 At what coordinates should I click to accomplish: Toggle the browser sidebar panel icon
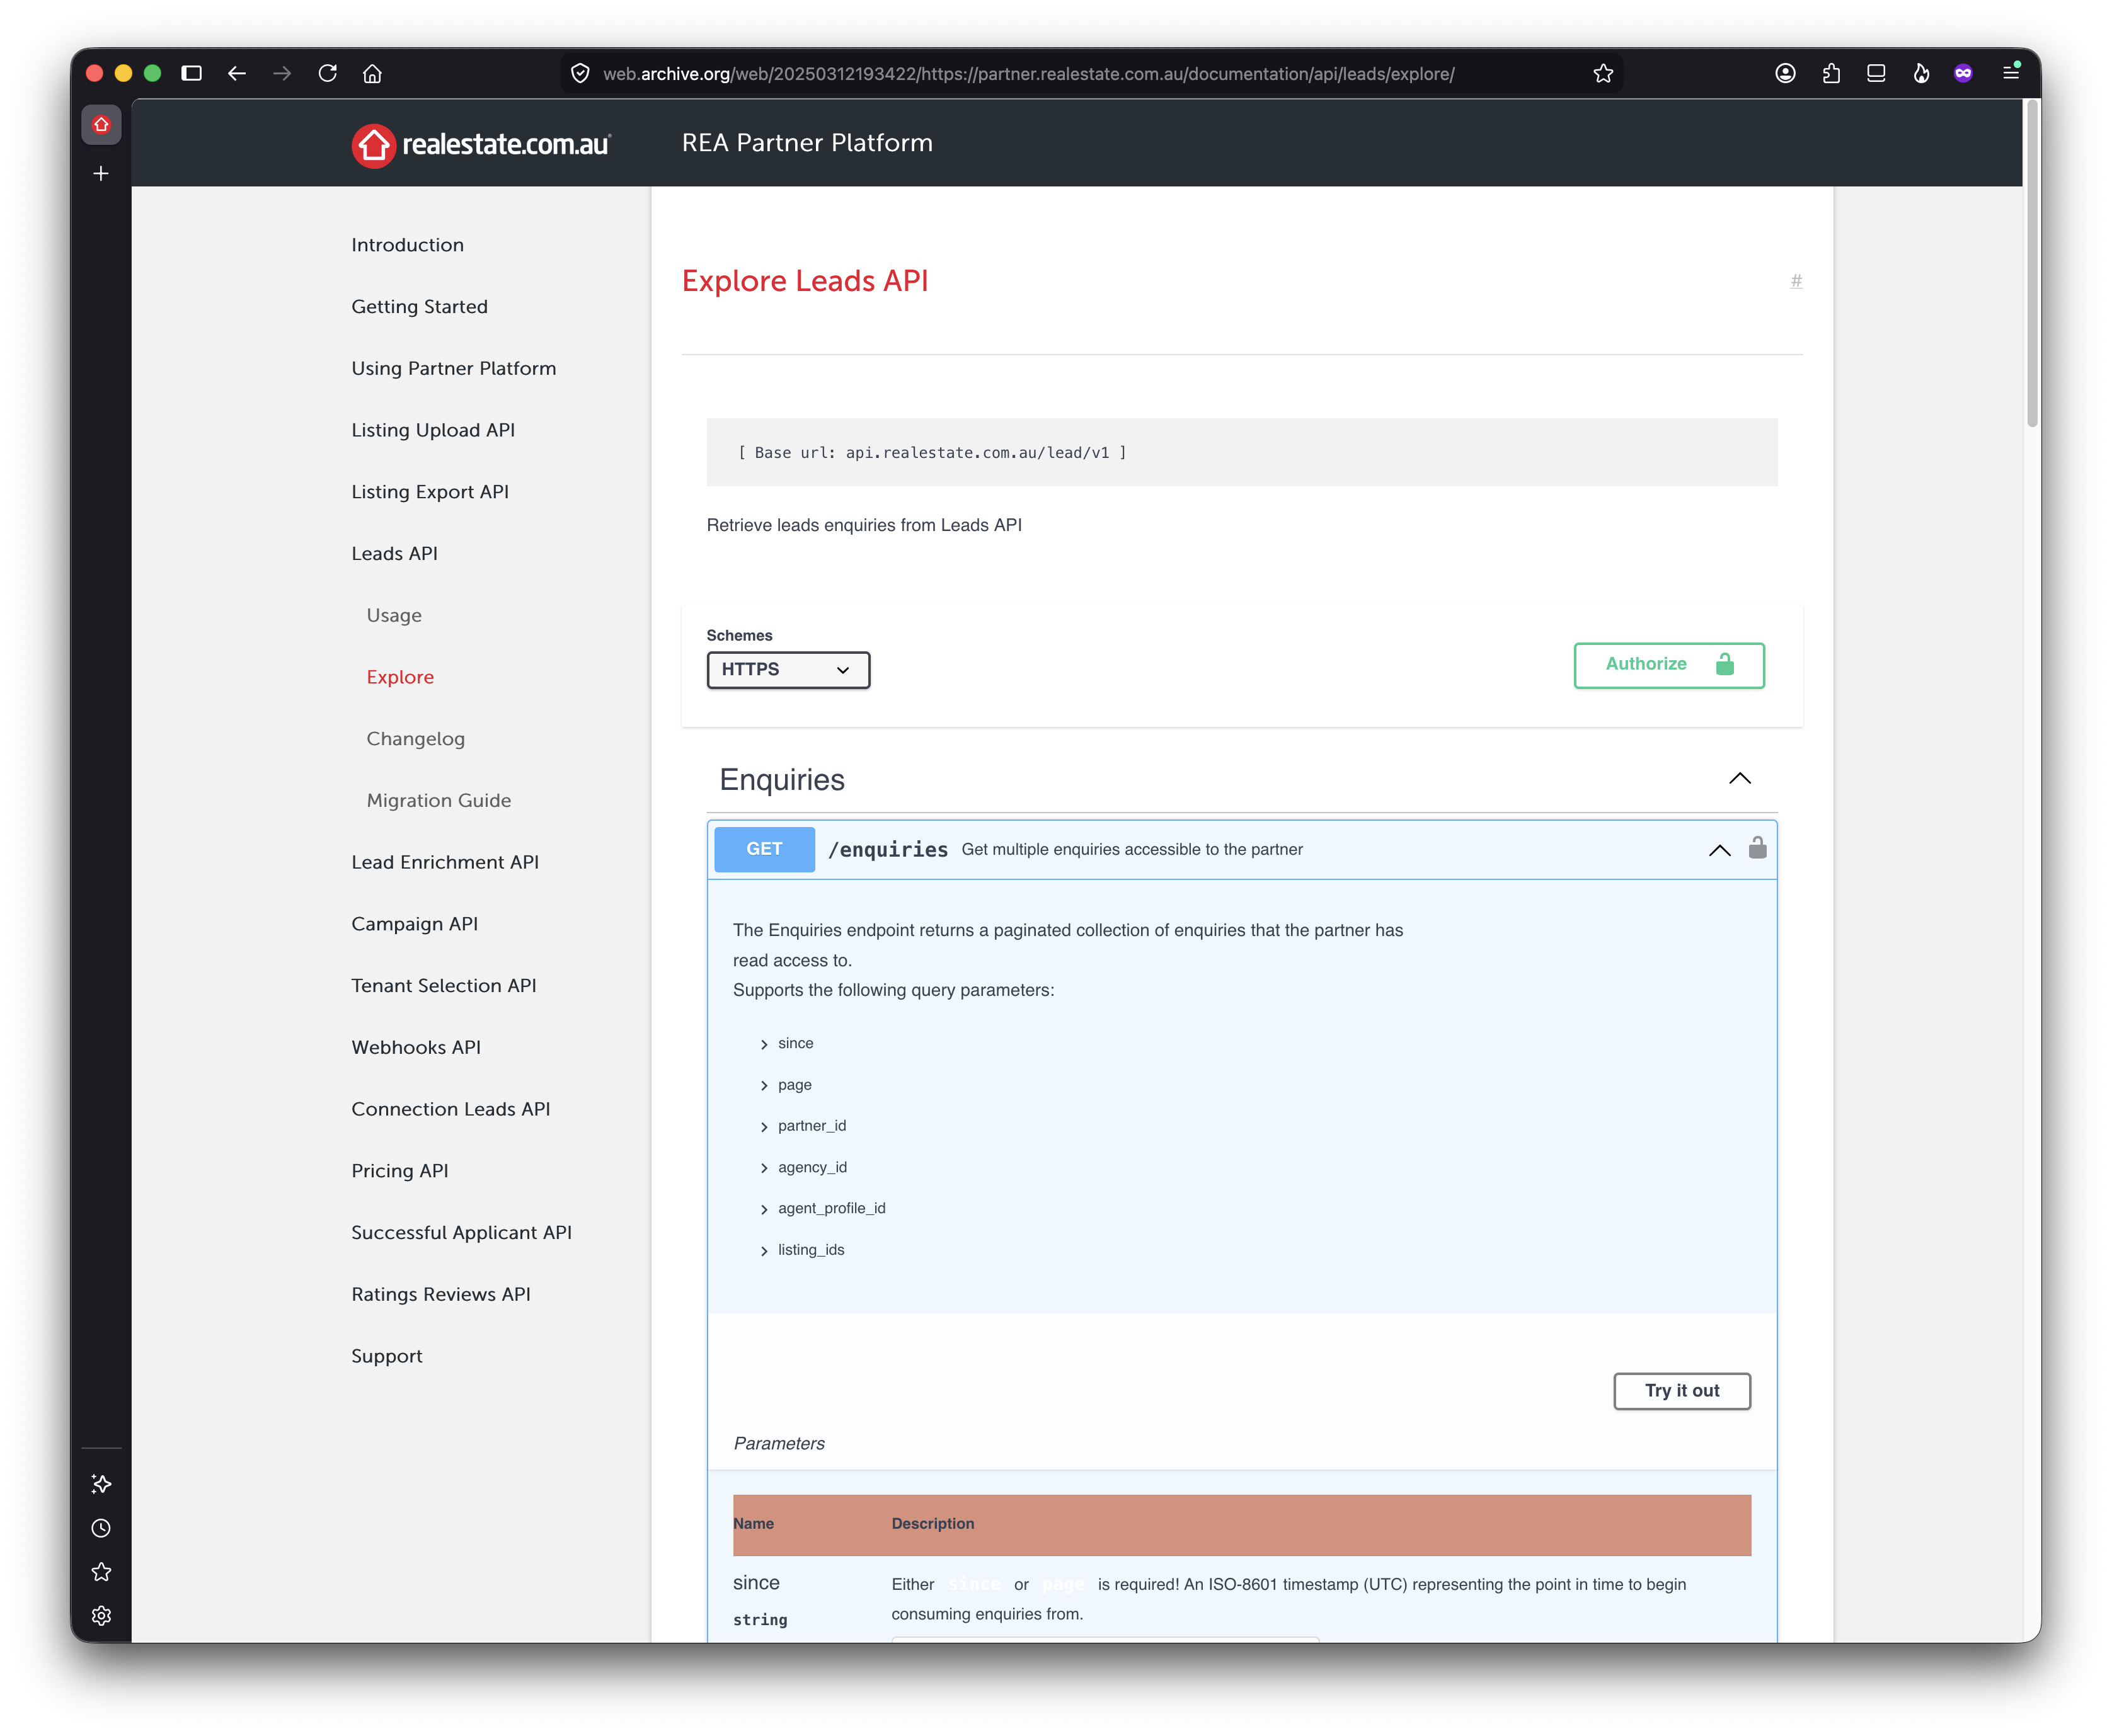pos(191,73)
